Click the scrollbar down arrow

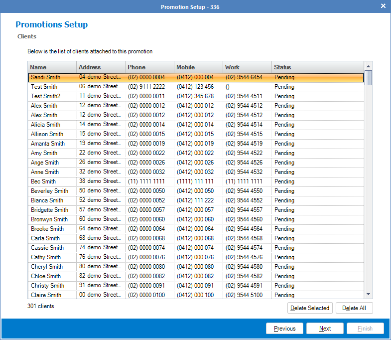click(368, 295)
